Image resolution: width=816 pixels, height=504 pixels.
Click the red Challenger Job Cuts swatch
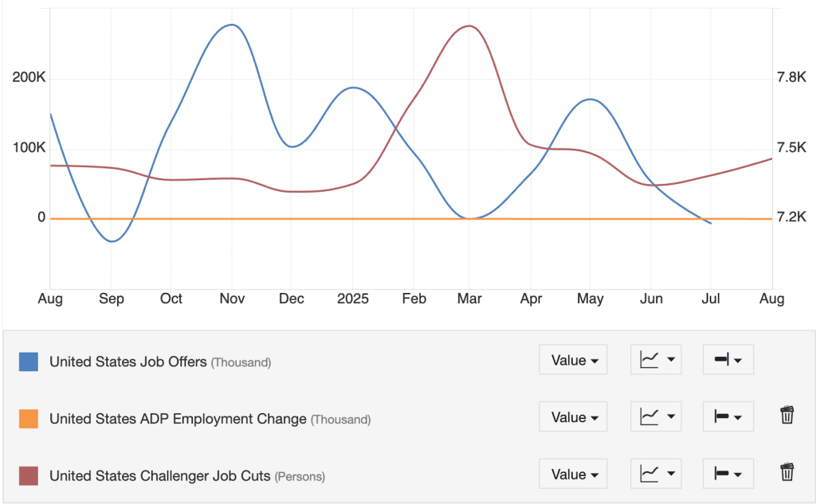(x=29, y=476)
